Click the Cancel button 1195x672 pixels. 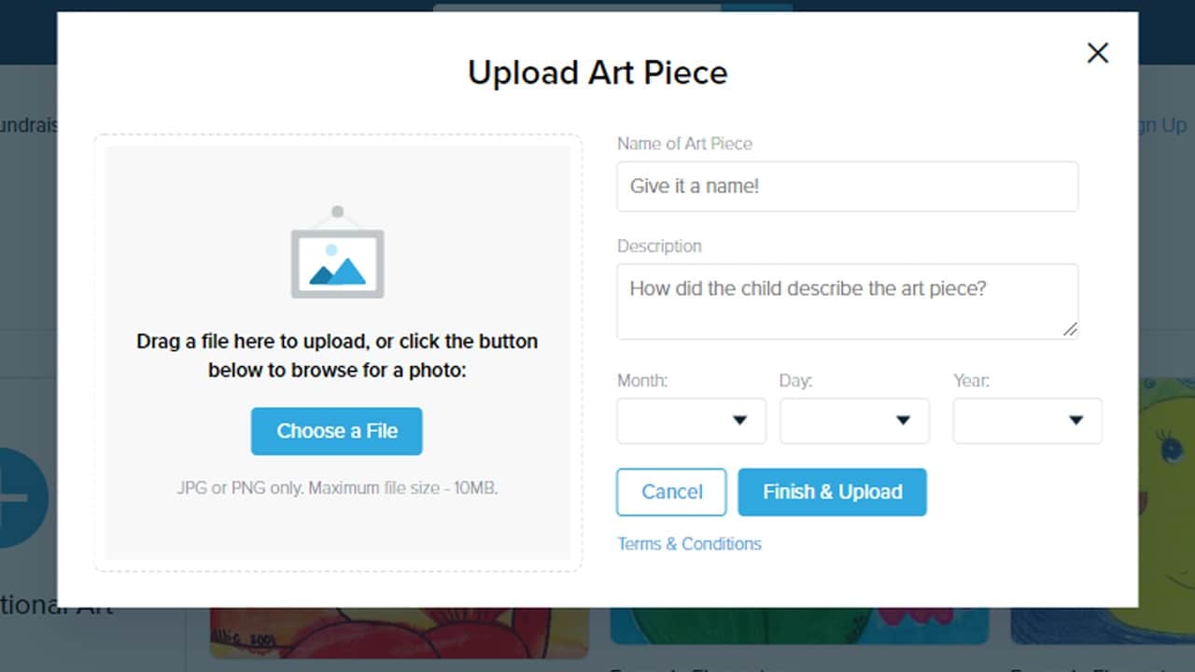click(x=671, y=492)
